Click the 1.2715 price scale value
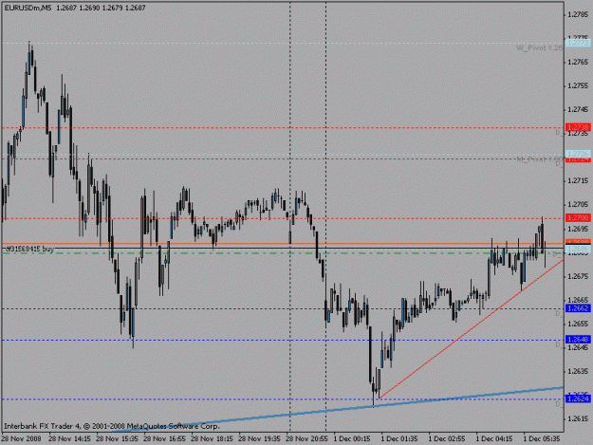This screenshot has width=593, height=445. (578, 180)
